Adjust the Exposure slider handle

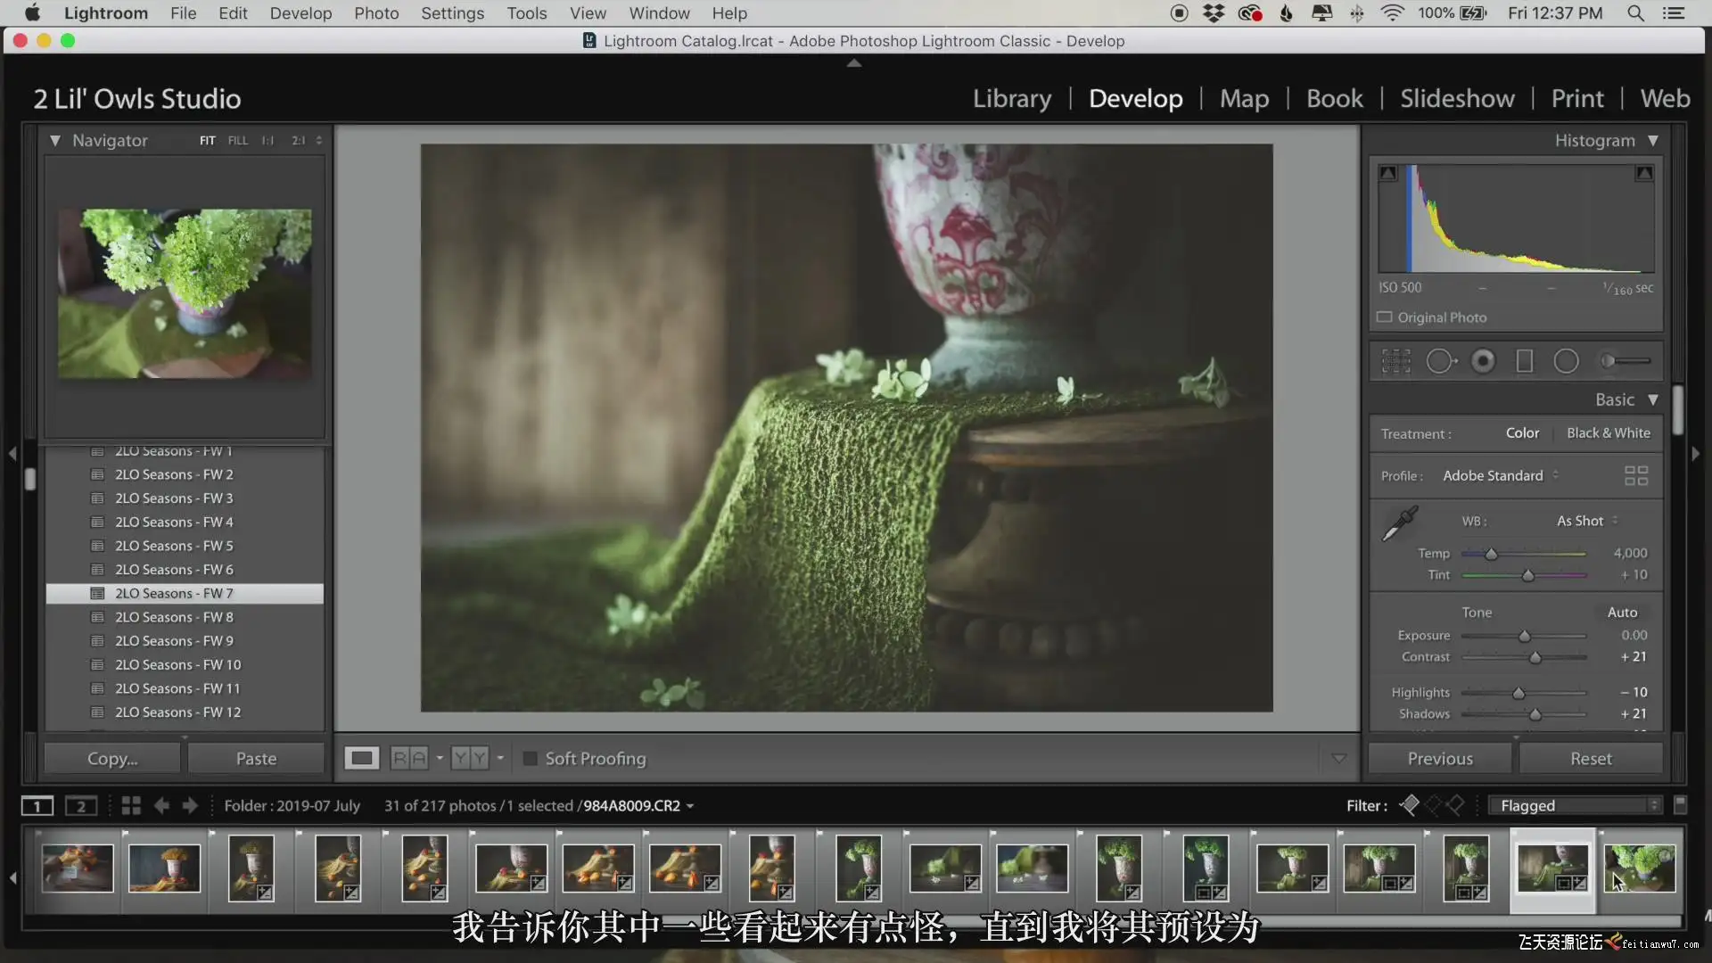pyautogui.click(x=1525, y=637)
